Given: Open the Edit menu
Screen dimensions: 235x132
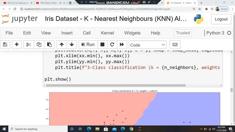Looking at the screenshot, I should (x=27, y=33).
